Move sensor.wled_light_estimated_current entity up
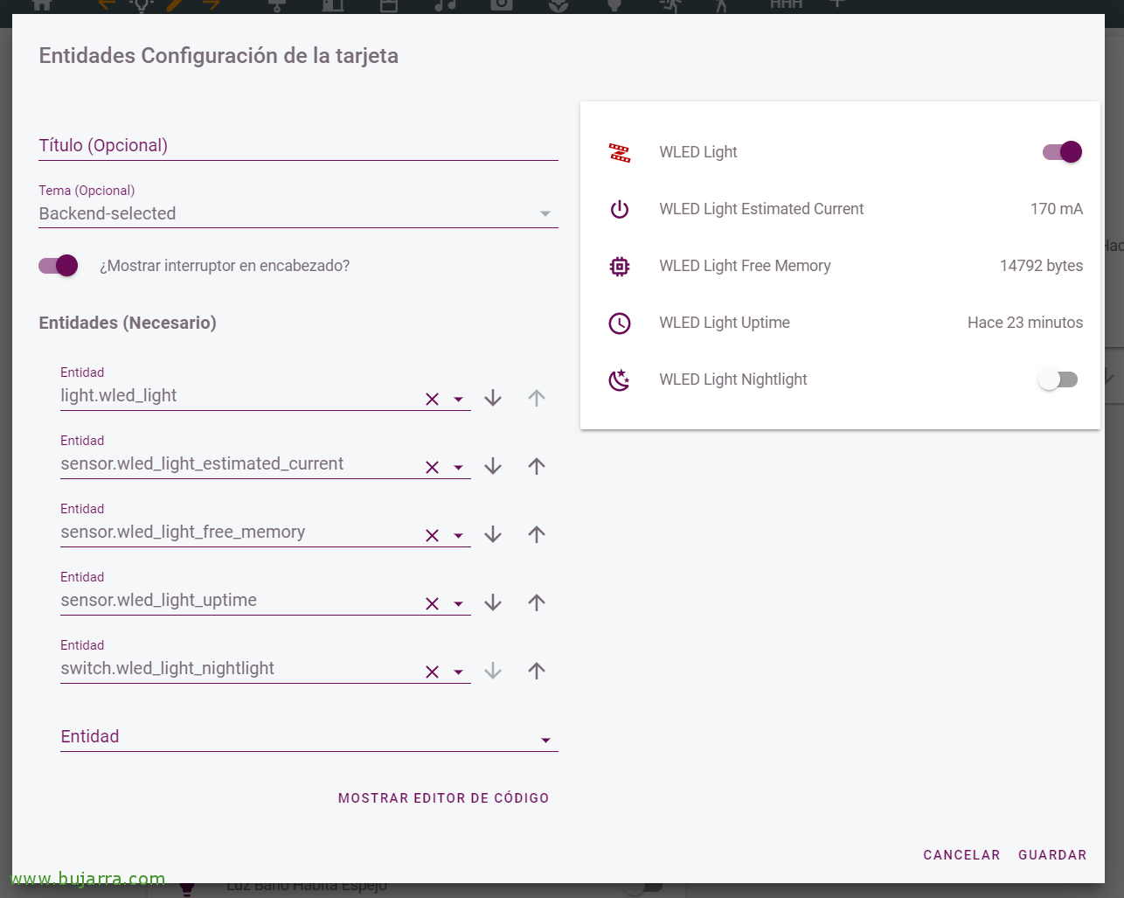Image resolution: width=1124 pixels, height=898 pixels. click(537, 466)
